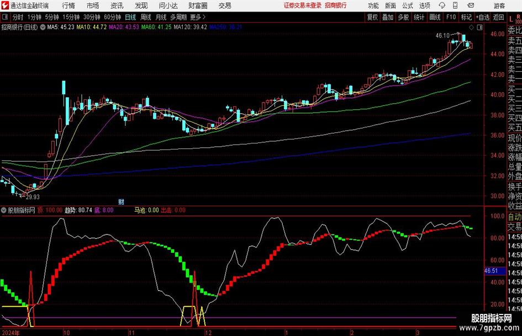Click the 证券交易未登录 login link
Viewport: 522px width, 336px height.
303,6
